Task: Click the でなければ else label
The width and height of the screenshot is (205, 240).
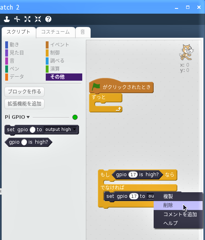Action: point(112,187)
